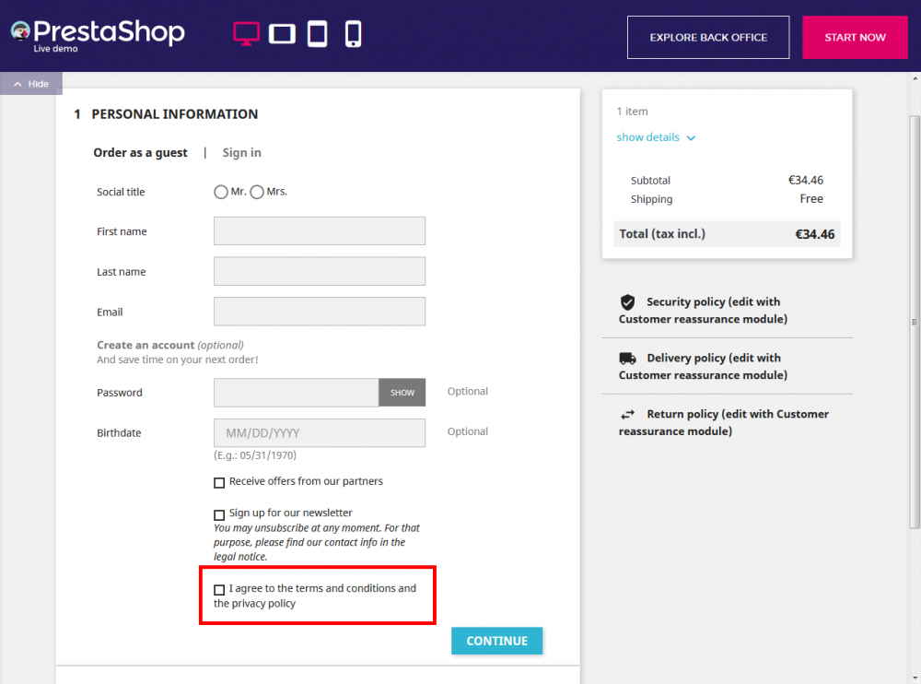Sign up for the newsletter checkbox
Viewport: 921px width, 684px height.
(x=218, y=514)
